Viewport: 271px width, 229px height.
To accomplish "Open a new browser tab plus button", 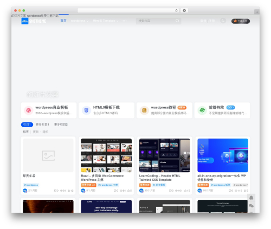I will point(257,12).
